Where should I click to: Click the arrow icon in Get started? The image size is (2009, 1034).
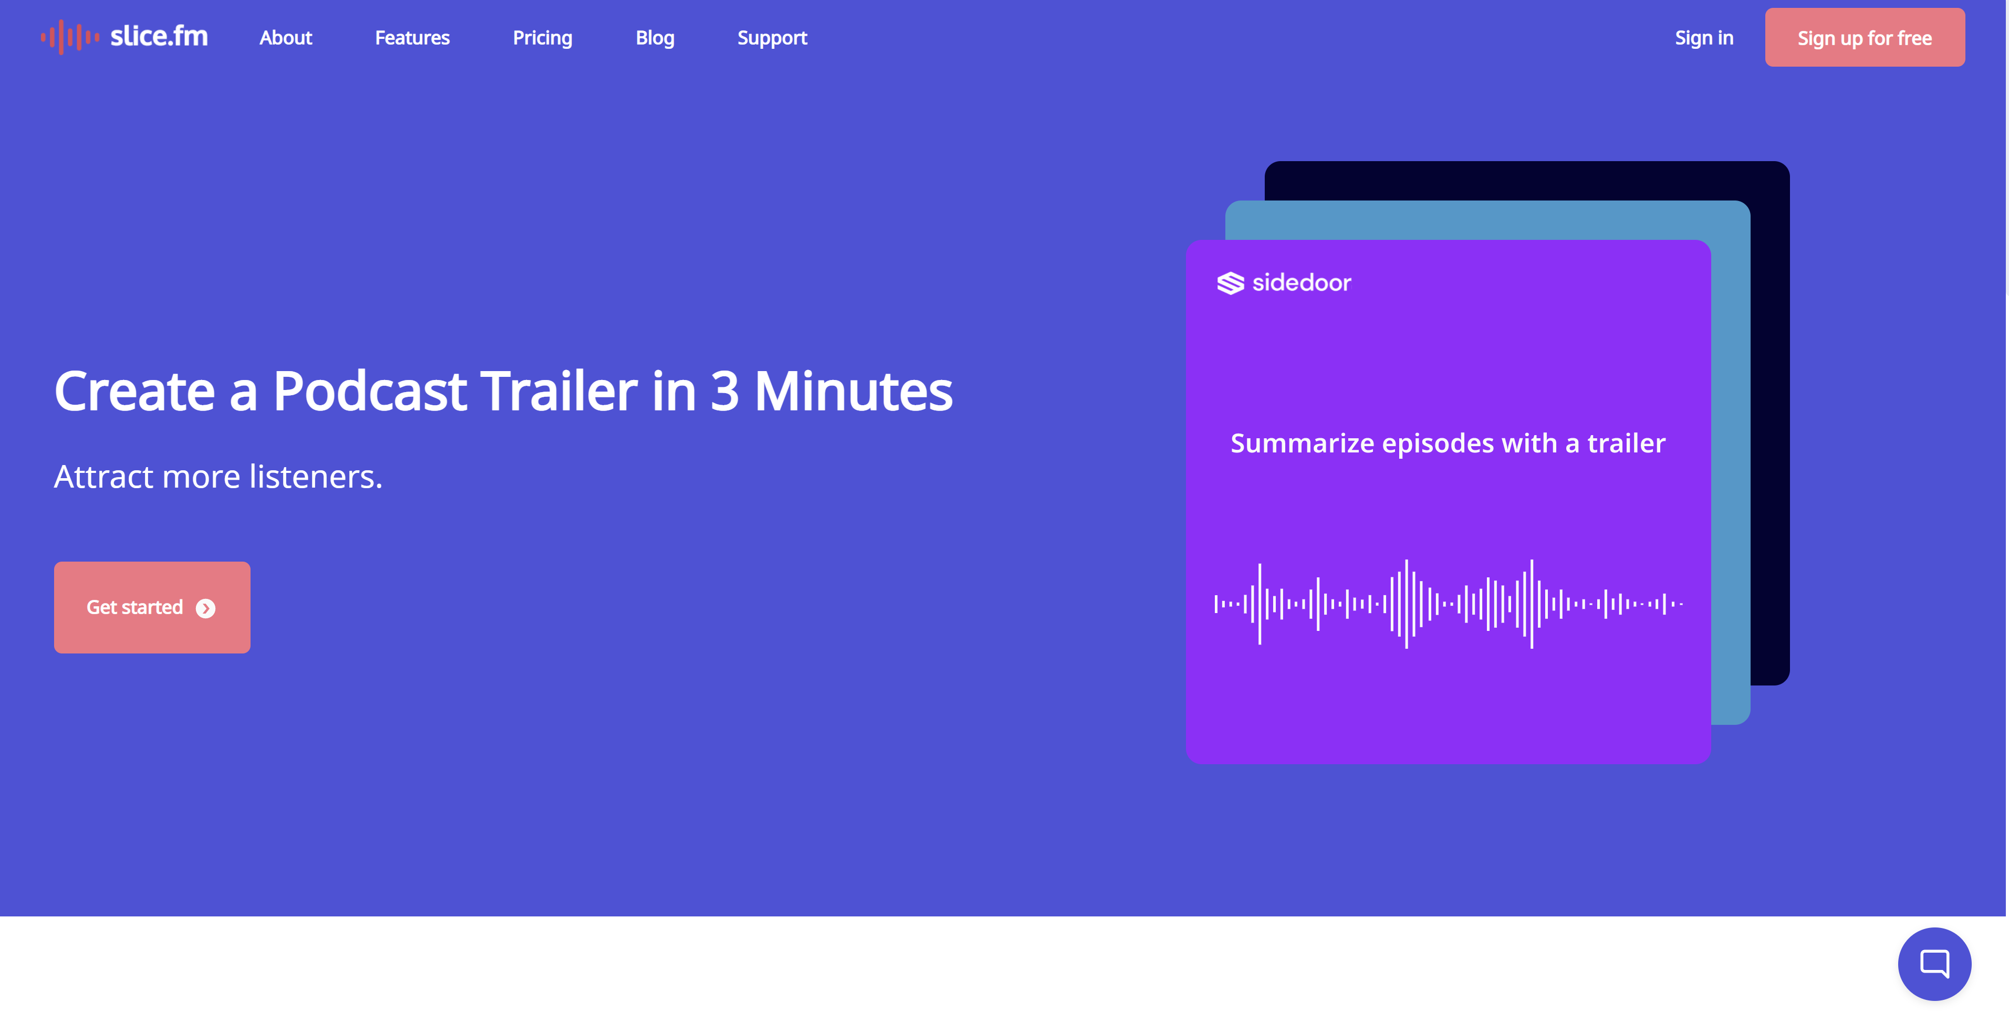205,608
